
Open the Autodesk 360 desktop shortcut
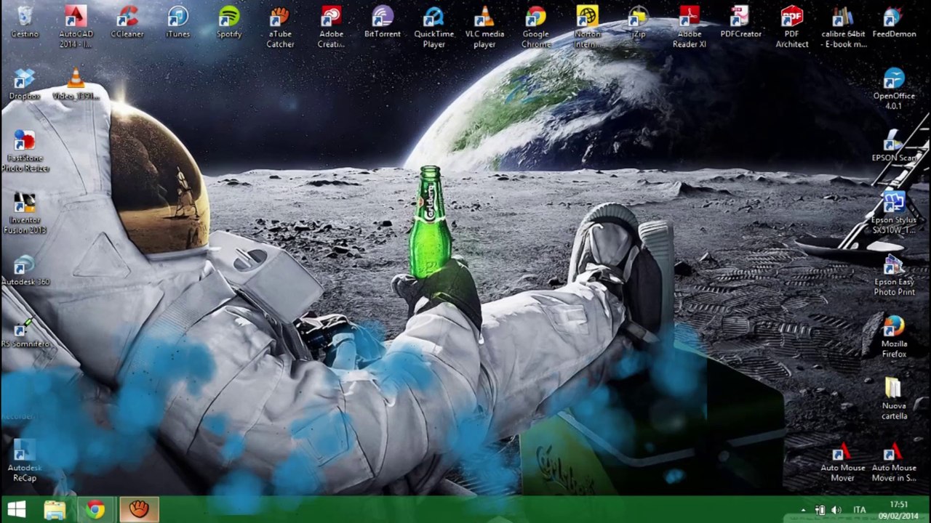pyautogui.click(x=25, y=269)
